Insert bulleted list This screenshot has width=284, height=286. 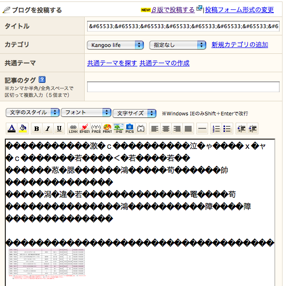click(x=227, y=128)
